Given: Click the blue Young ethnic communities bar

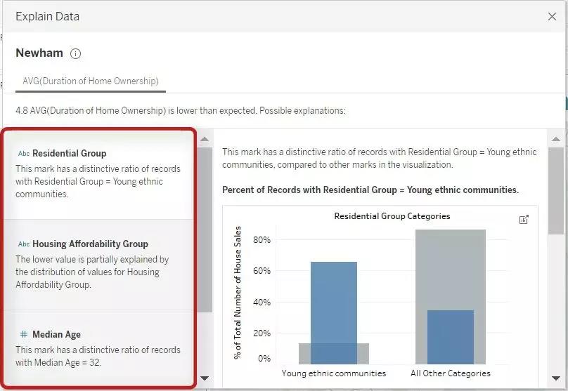Looking at the screenshot, I should 334,302.
